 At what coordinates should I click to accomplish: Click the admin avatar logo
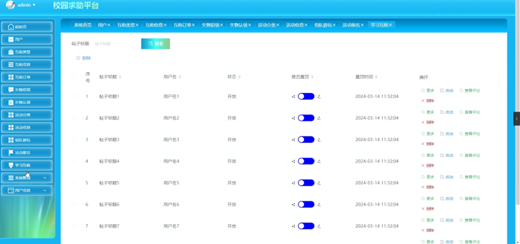(10, 5)
